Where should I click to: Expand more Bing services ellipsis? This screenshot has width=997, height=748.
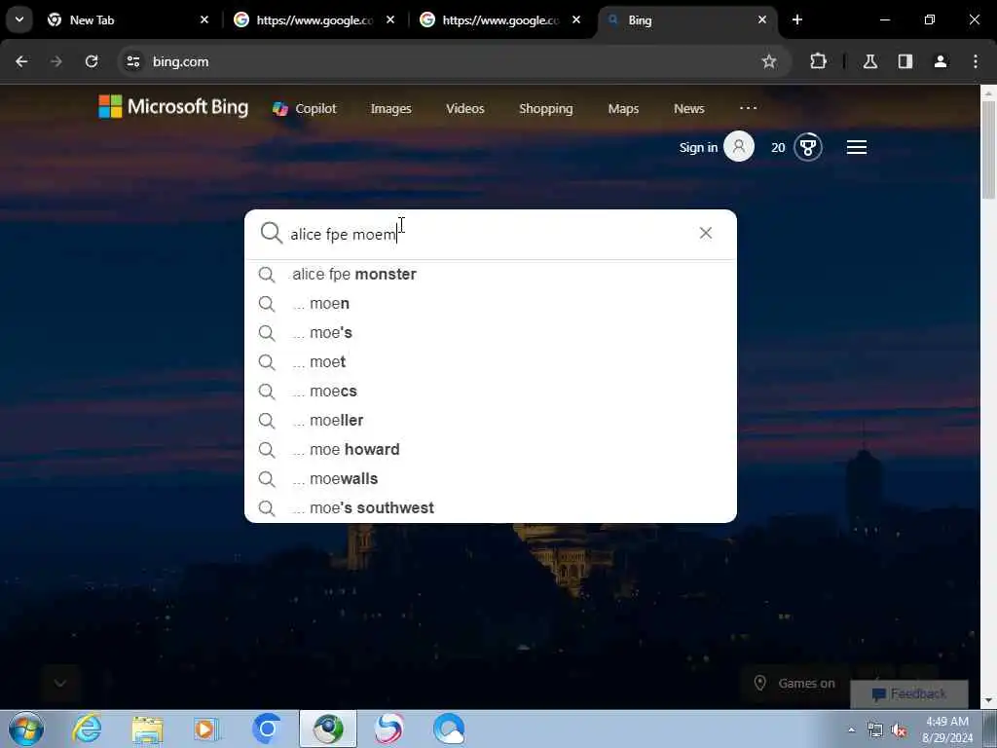click(749, 107)
